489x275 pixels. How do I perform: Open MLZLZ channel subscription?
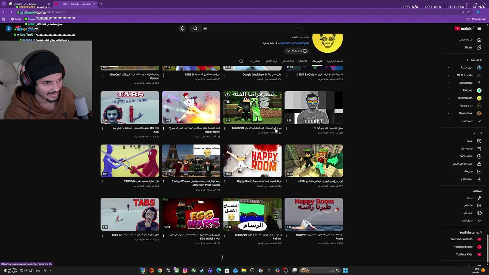click(x=465, y=75)
